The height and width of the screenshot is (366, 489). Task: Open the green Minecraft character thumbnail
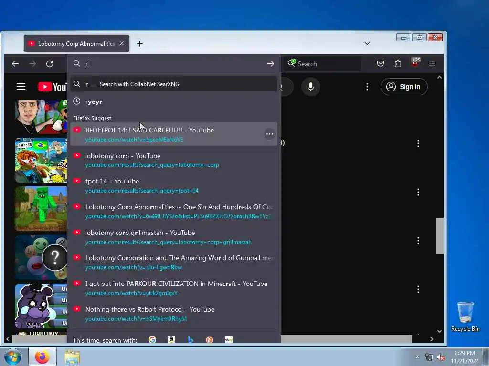[x=41, y=209]
